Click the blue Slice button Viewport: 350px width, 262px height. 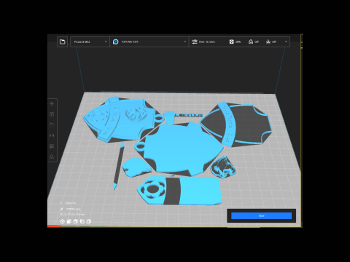[261, 215]
